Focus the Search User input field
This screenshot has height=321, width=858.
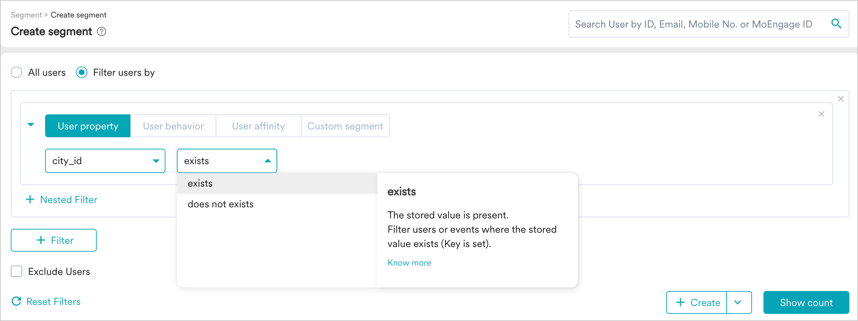click(693, 24)
